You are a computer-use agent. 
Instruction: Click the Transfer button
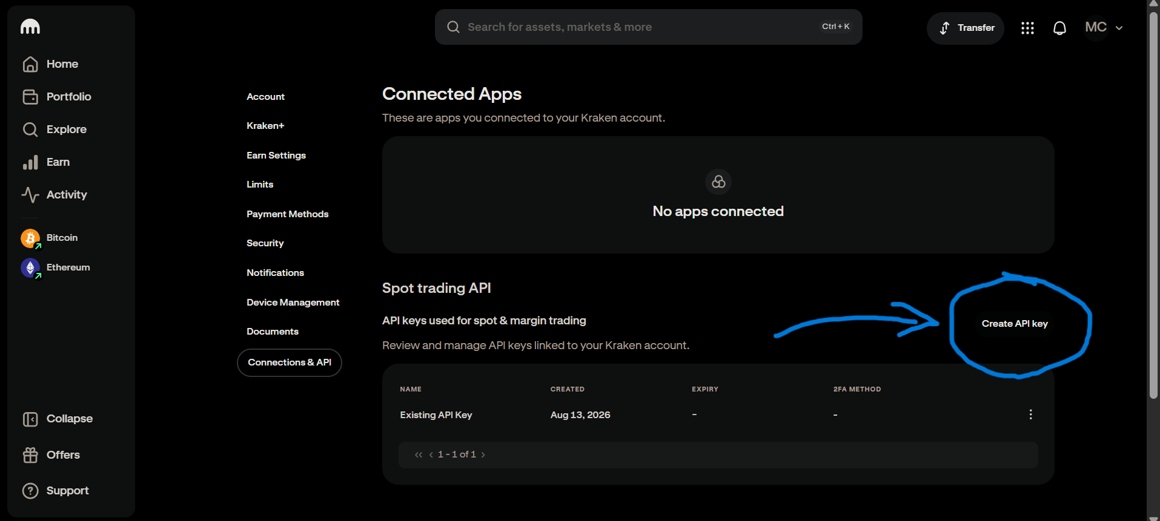pyautogui.click(x=966, y=28)
